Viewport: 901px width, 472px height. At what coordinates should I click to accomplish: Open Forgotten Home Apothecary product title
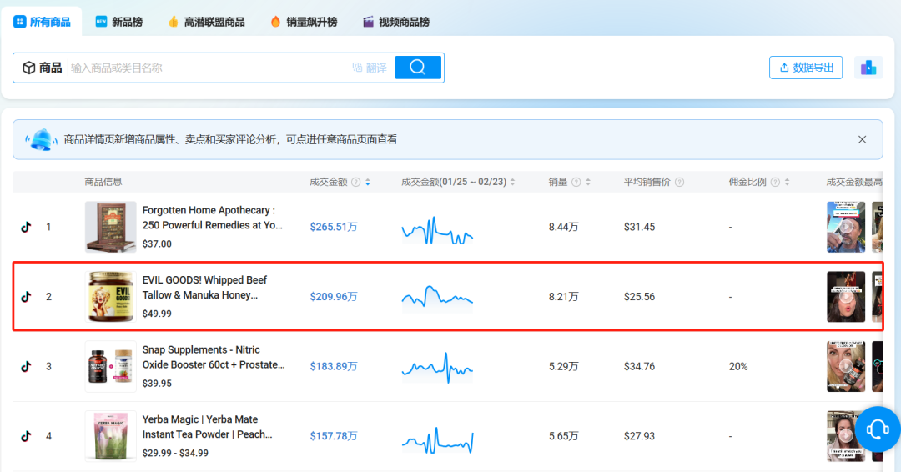click(x=213, y=218)
